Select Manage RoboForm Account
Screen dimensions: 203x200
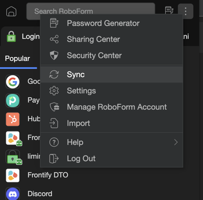[x=112, y=107]
